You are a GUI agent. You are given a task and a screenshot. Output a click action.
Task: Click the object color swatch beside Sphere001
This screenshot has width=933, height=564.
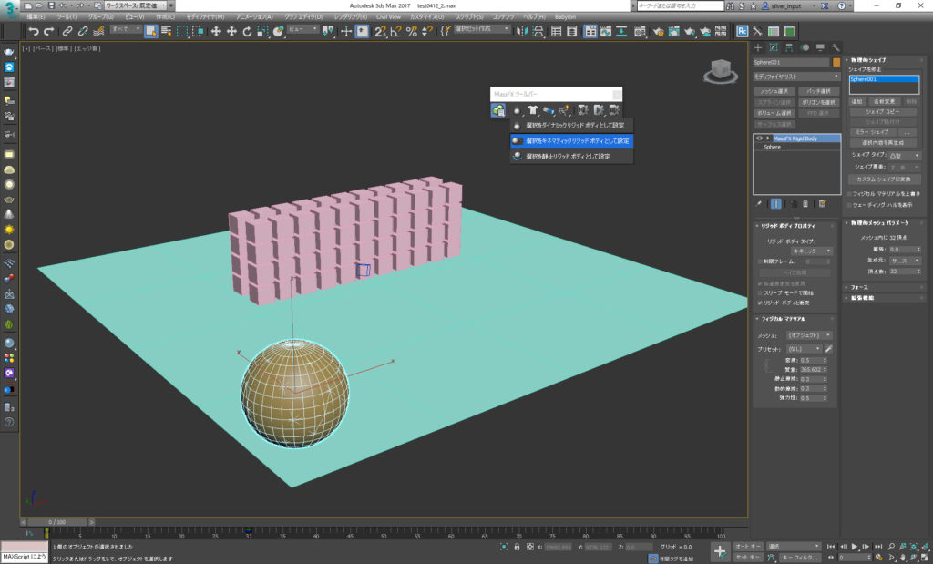[x=836, y=62]
